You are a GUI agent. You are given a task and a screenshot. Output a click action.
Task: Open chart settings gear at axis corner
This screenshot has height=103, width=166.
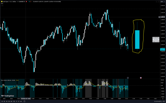163,99
